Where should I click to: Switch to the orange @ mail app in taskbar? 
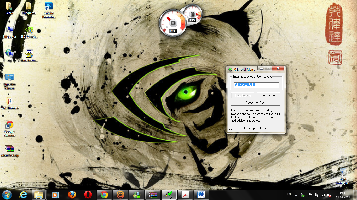click(120, 195)
